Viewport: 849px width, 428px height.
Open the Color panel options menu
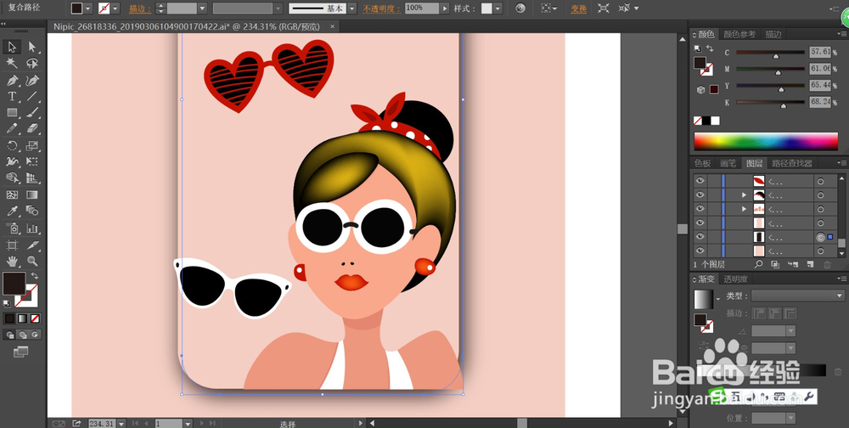[842, 34]
